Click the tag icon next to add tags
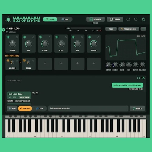The image size is (152, 152). pos(7,32)
